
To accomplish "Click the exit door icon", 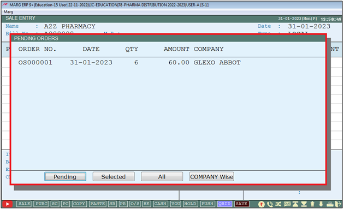I will 339,204.
